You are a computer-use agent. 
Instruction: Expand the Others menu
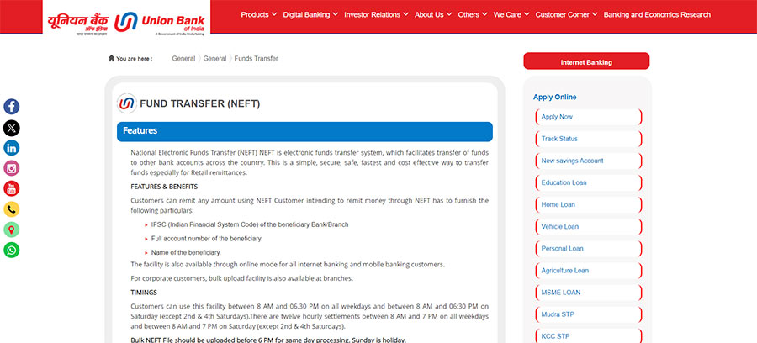click(x=473, y=14)
